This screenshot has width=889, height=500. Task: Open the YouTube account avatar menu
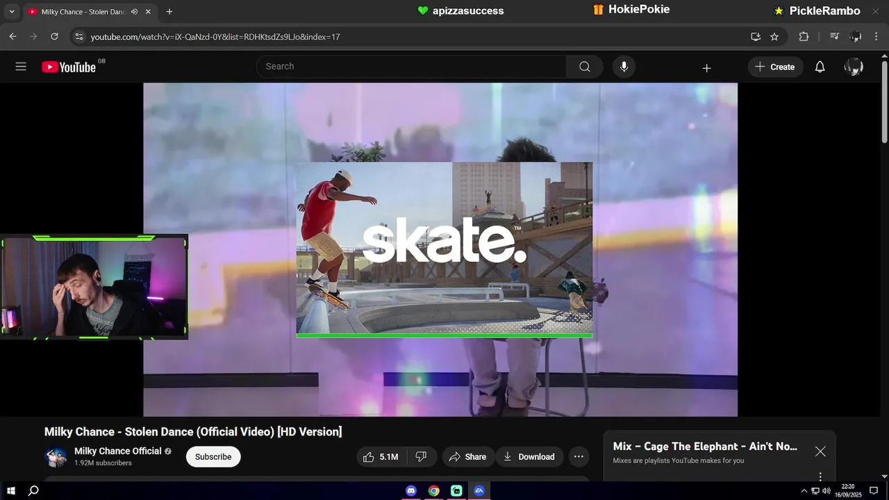coord(854,67)
